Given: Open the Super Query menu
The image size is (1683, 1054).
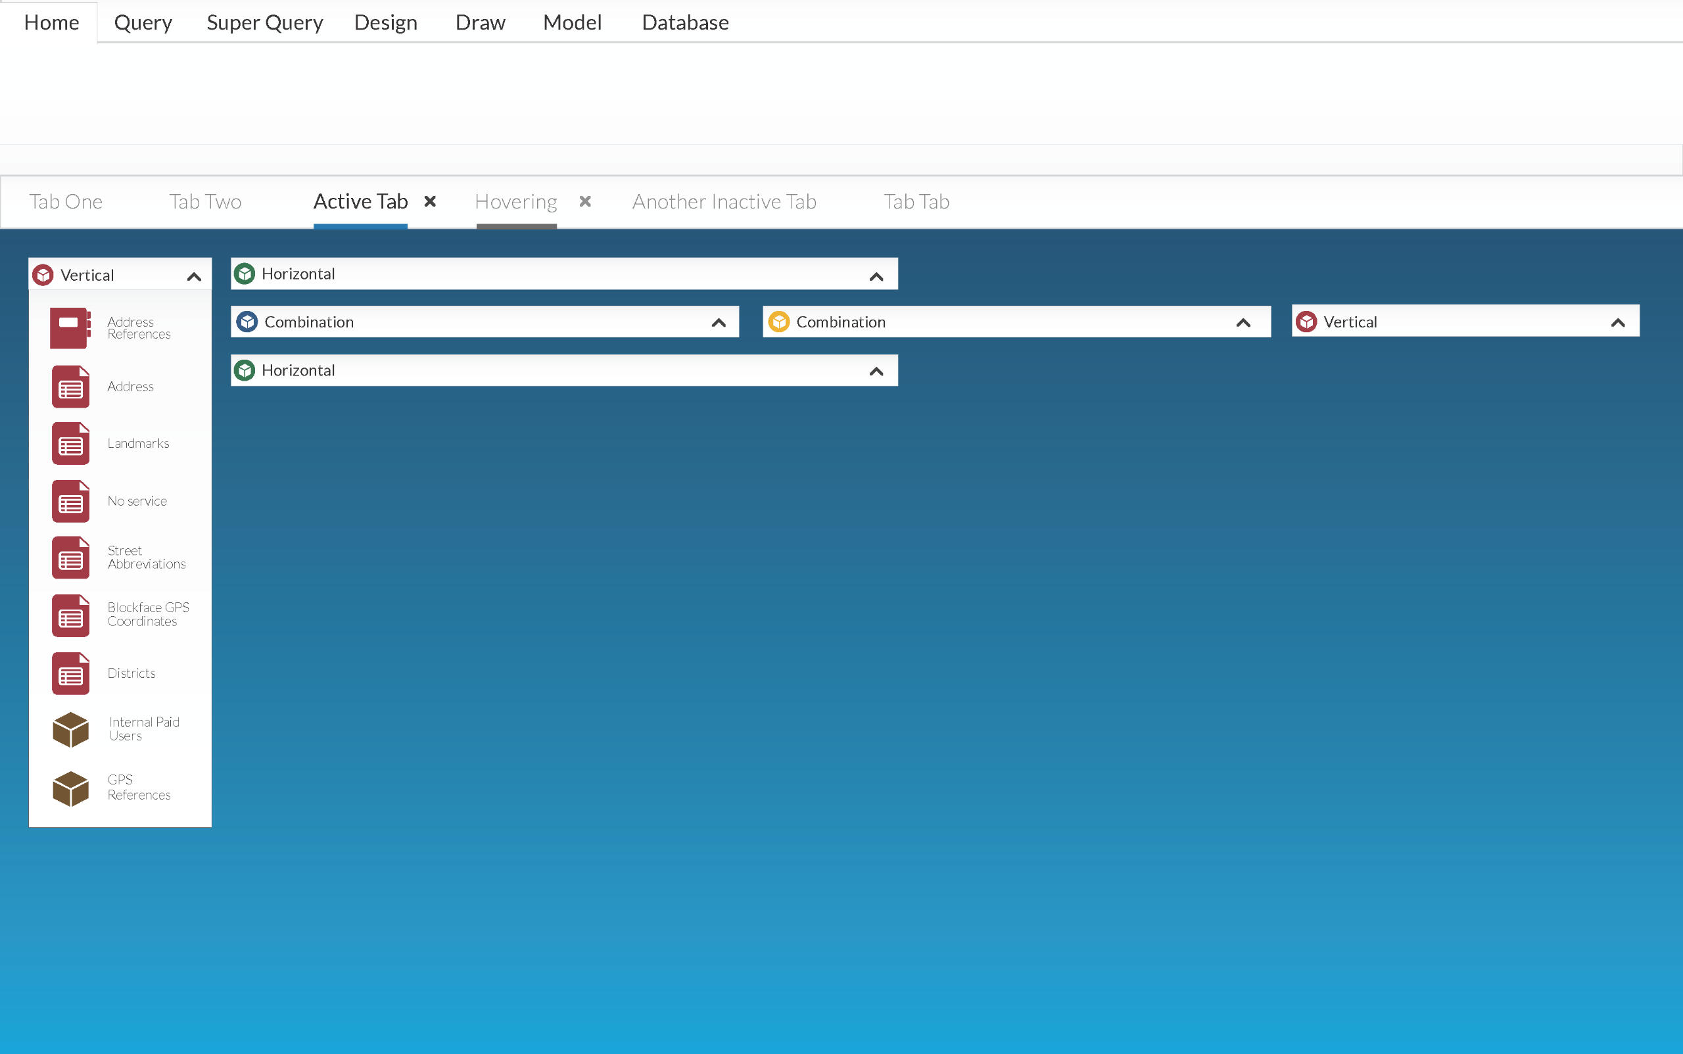Looking at the screenshot, I should click(265, 22).
